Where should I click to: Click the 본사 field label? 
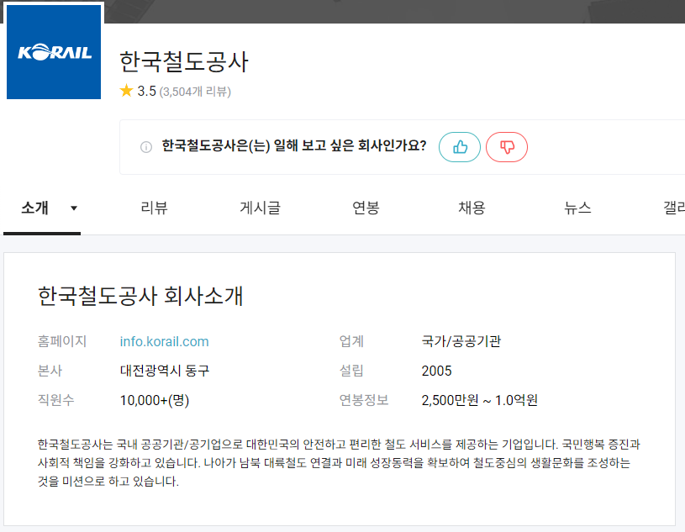(50, 371)
